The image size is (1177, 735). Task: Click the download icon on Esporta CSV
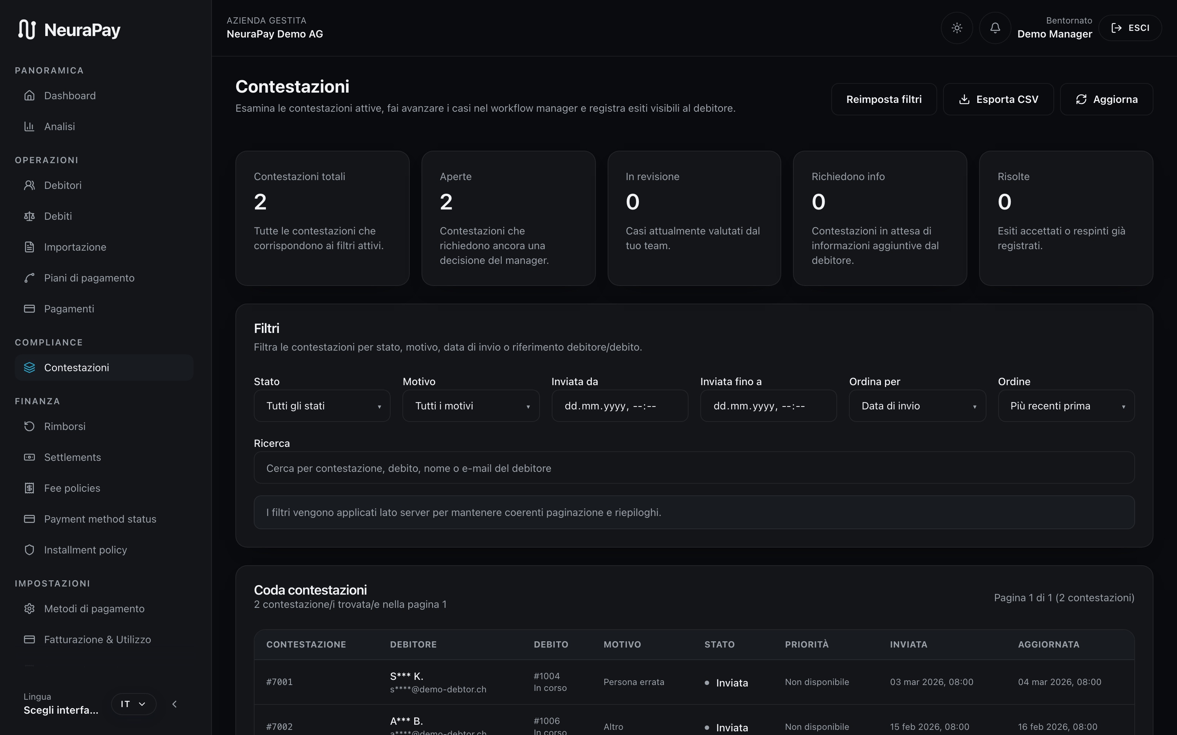pos(964,99)
